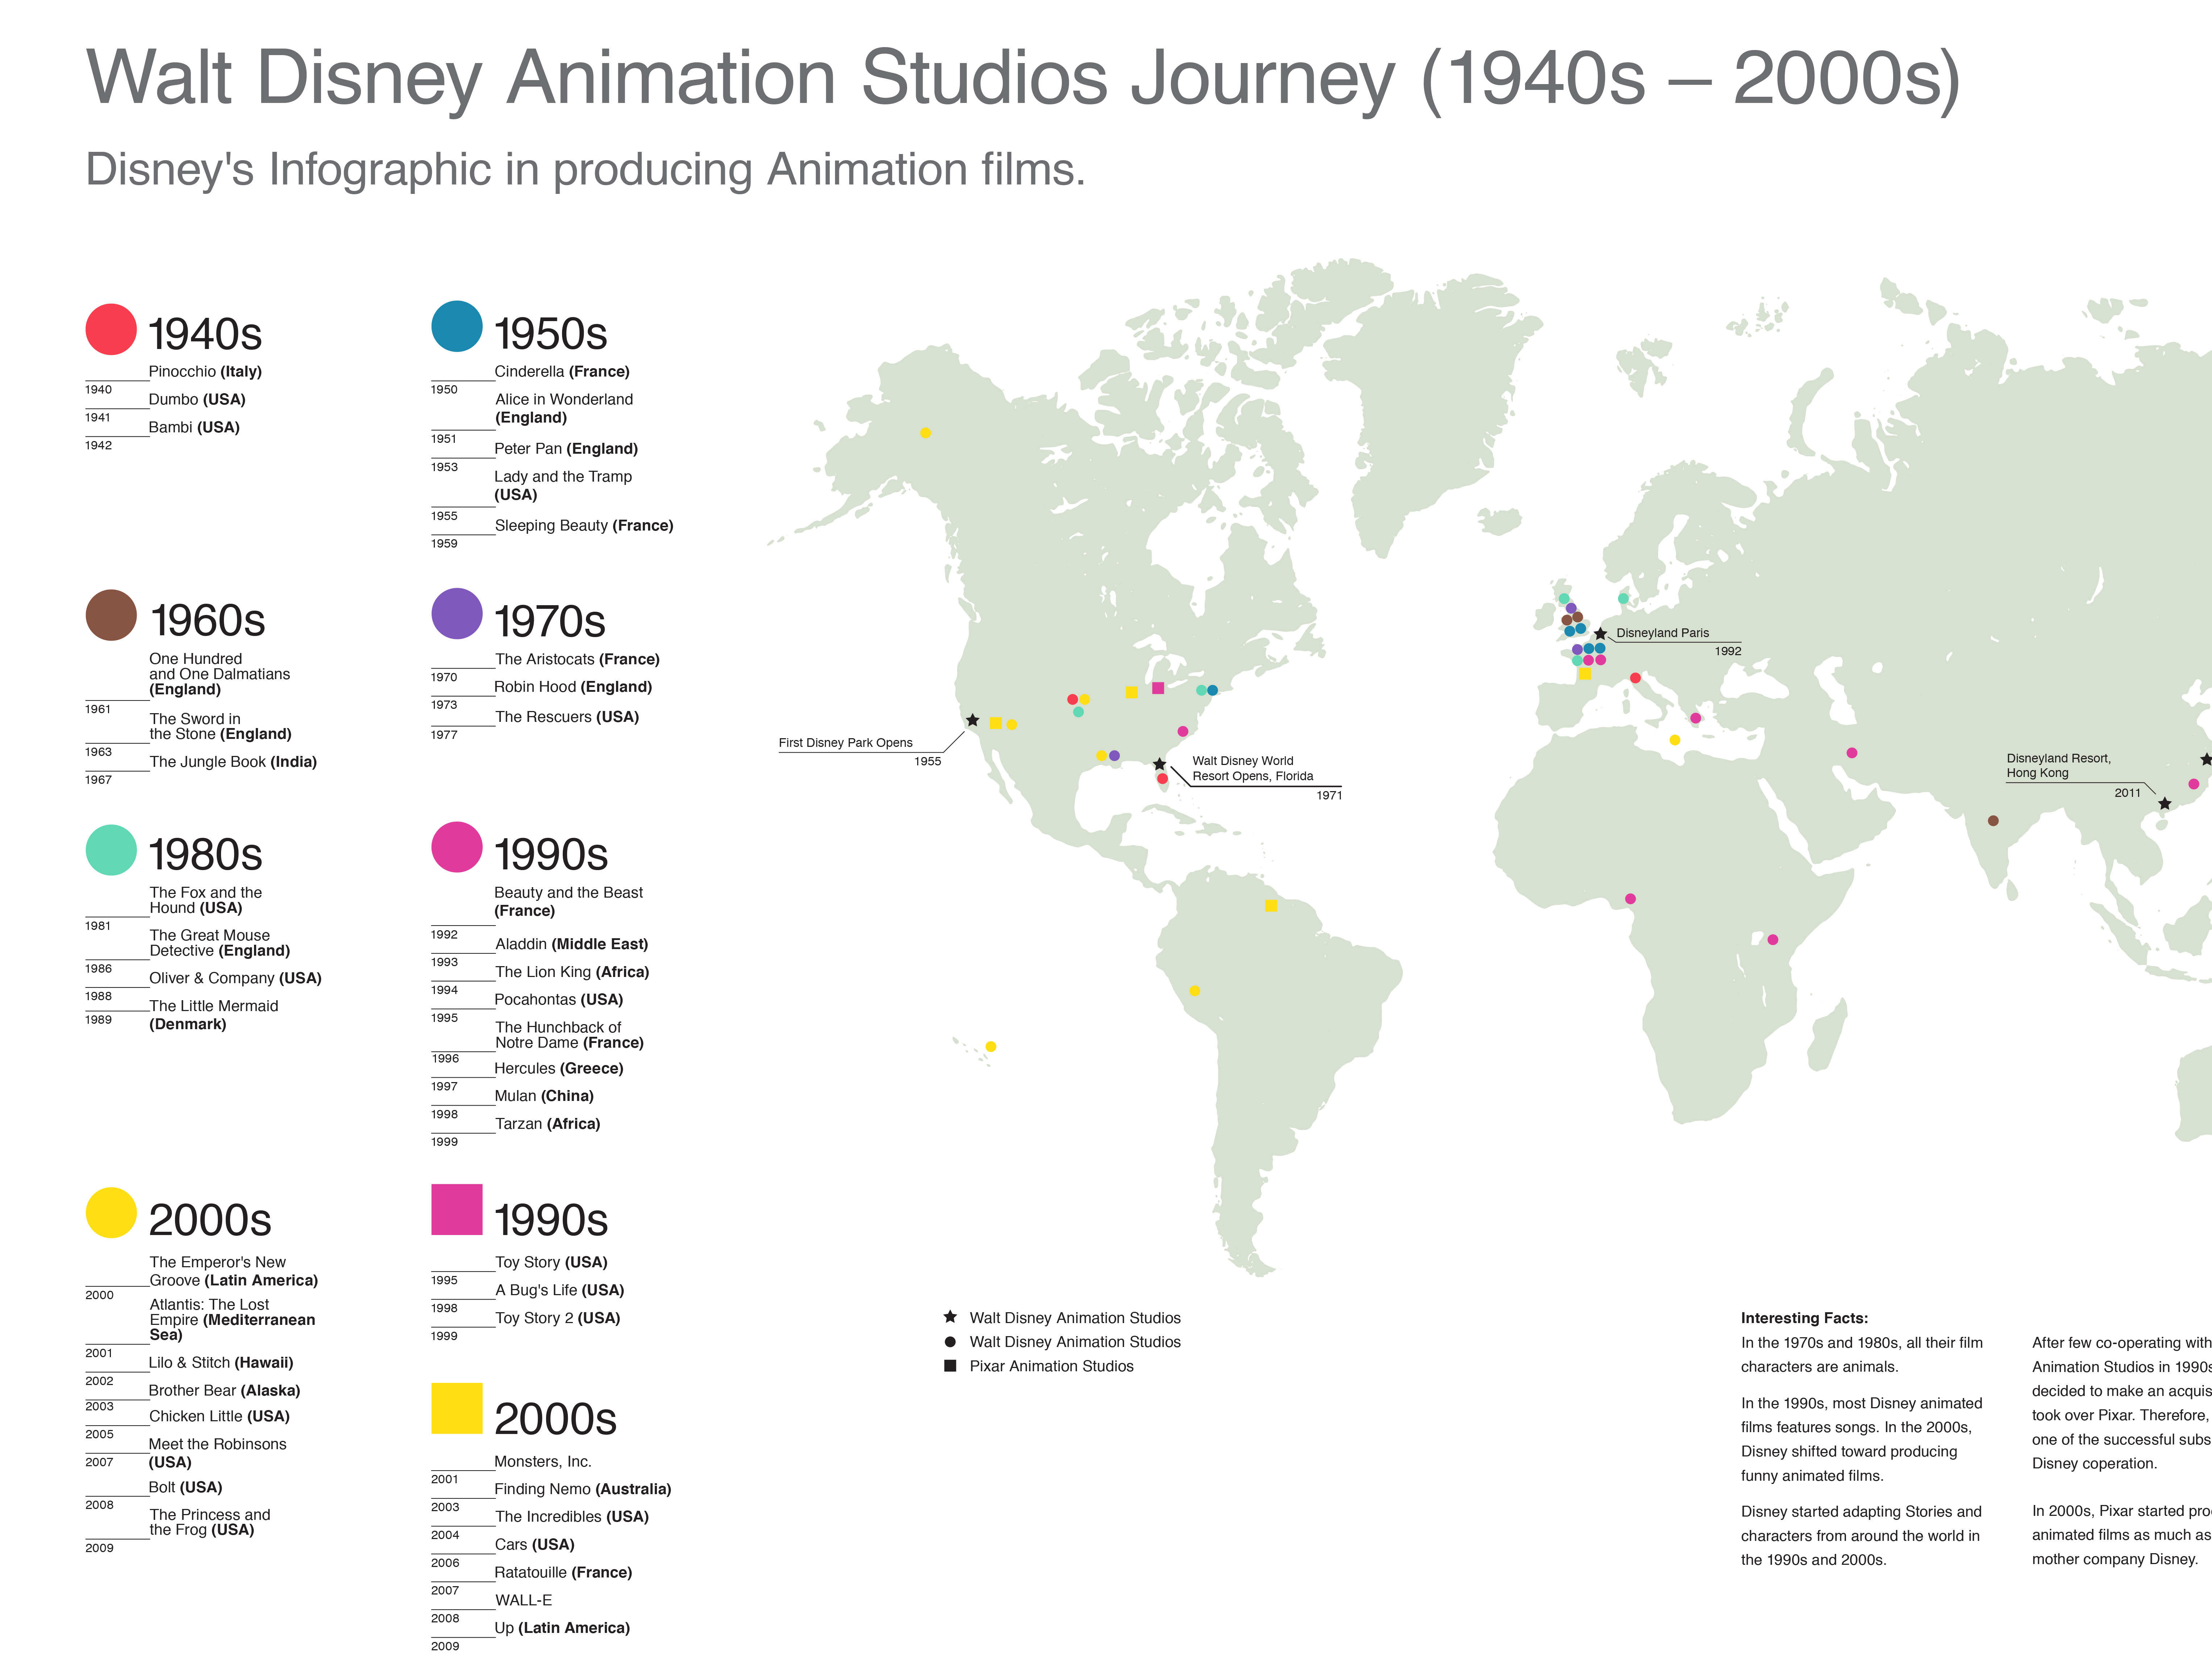Click the subtitle about Disney's Infographic

tap(585, 170)
